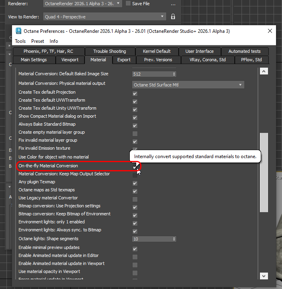Screen dimensions: 282x289
Task: Toggle Always Bake Standard Bitmap checkbox
Action: [x=135, y=126]
